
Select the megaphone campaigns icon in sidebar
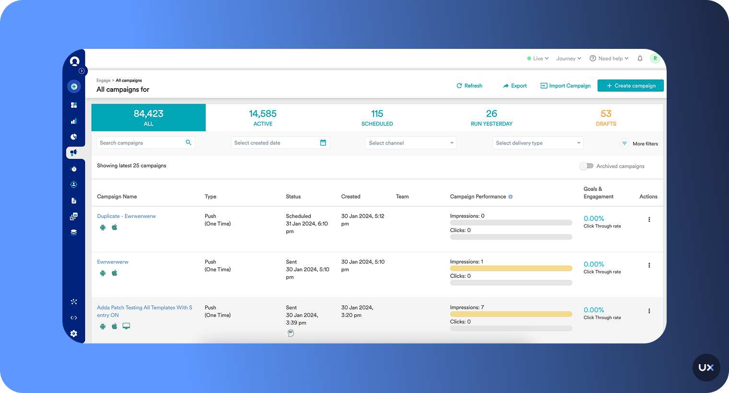point(74,152)
